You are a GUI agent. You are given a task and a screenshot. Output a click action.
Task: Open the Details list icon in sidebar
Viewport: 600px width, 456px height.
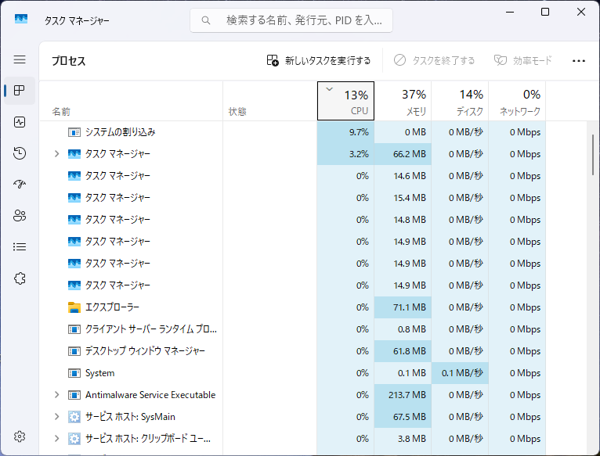tap(20, 247)
